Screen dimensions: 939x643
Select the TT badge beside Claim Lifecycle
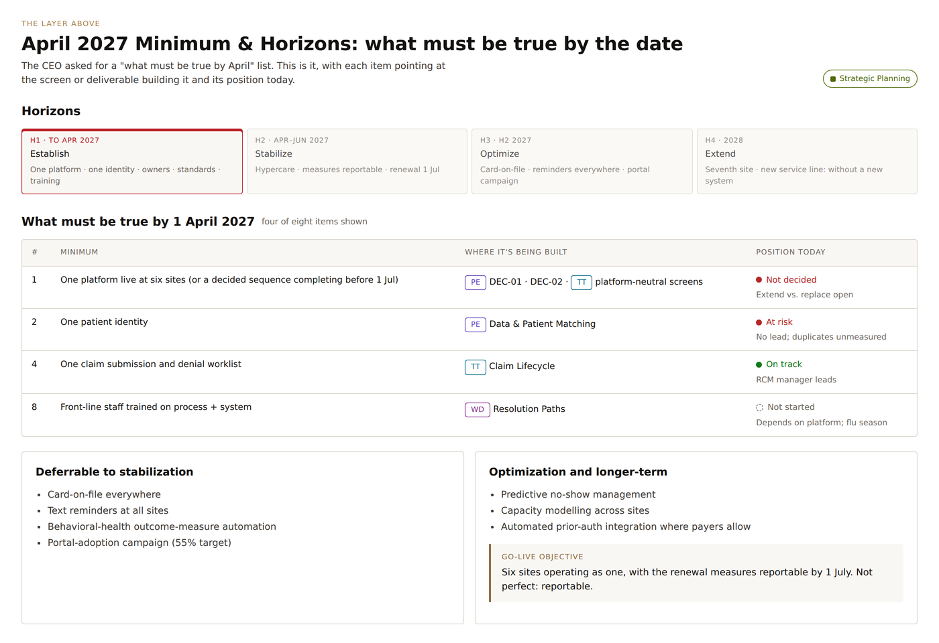pyautogui.click(x=476, y=366)
